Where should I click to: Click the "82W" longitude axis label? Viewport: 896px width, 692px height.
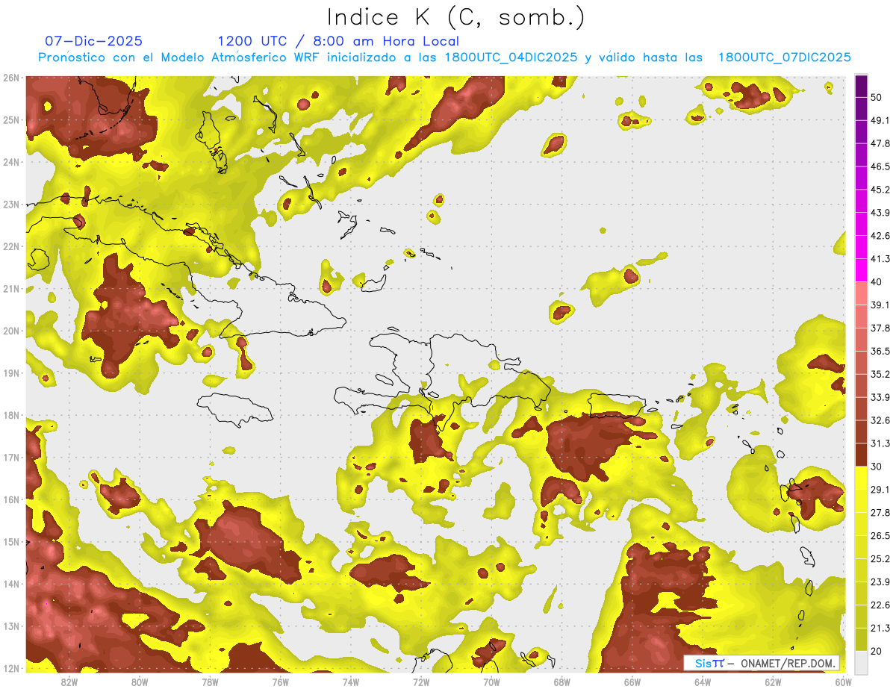(69, 682)
